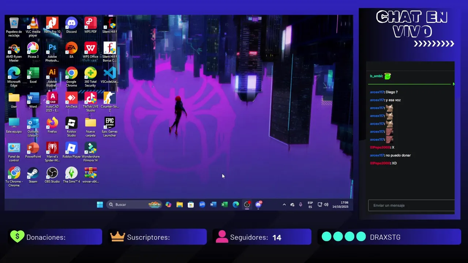Launch AutoCAD 2025 from the desktop
This screenshot has height=263, width=468.
tap(52, 102)
